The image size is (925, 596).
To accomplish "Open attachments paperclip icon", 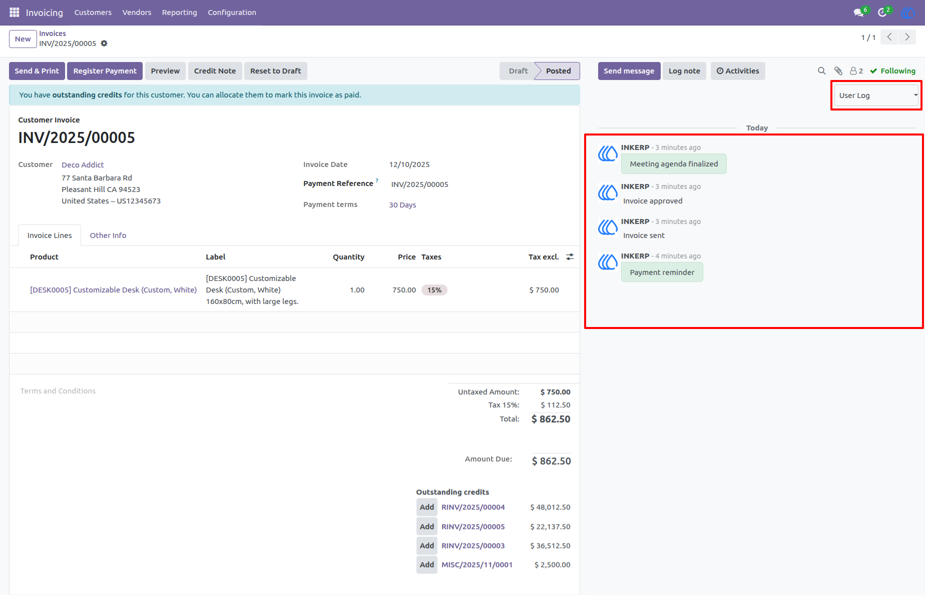I will [838, 71].
